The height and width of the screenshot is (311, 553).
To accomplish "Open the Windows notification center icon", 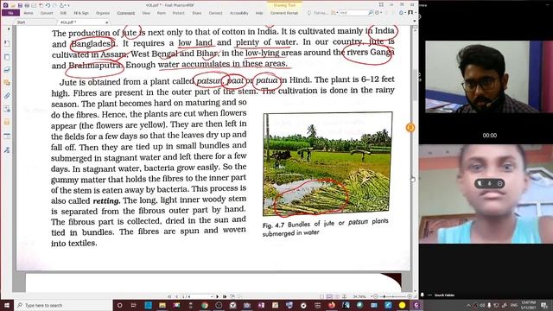I will (545, 305).
